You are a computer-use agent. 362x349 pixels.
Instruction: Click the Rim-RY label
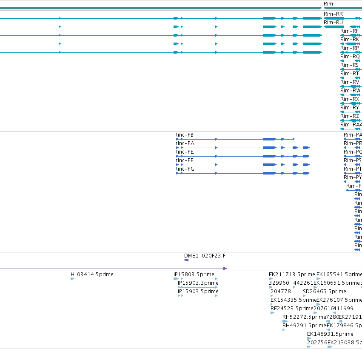tap(350, 108)
